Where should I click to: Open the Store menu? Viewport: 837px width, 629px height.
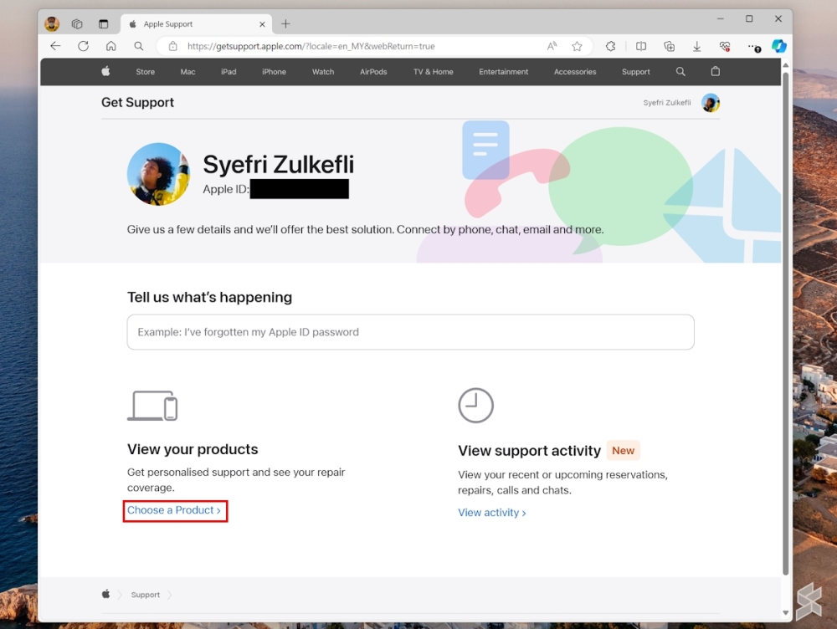click(x=145, y=71)
